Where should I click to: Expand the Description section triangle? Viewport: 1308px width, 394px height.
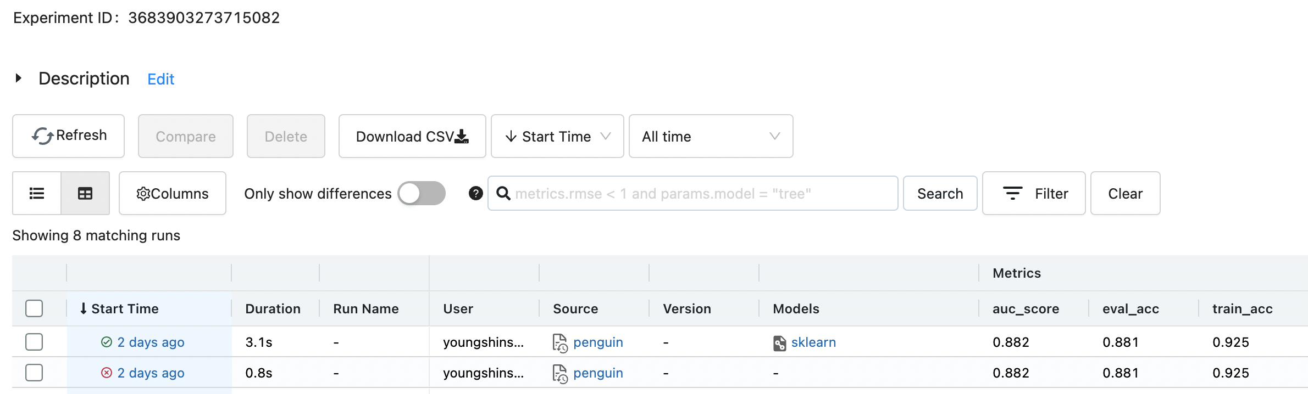pyautogui.click(x=19, y=78)
